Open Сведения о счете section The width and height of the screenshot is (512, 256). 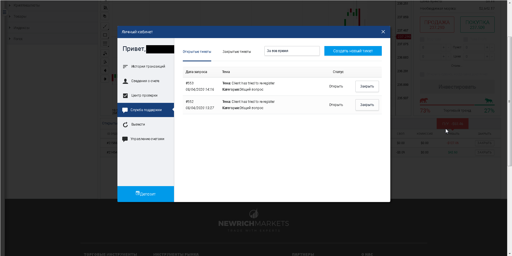coord(146,81)
